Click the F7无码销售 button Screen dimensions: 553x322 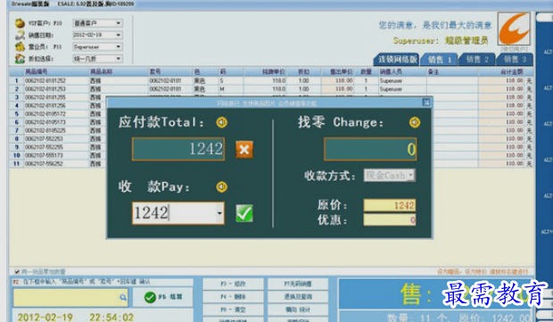[298, 284]
